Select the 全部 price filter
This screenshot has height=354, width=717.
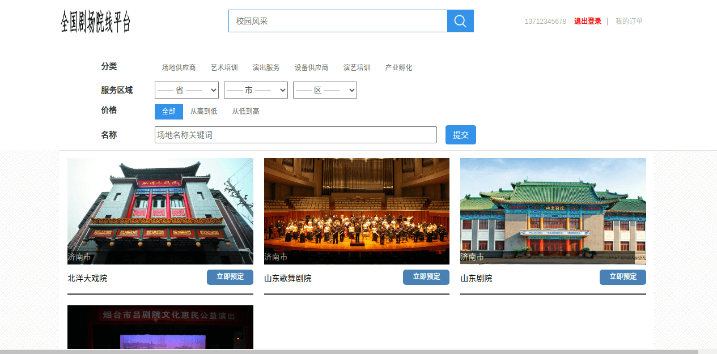coord(169,112)
